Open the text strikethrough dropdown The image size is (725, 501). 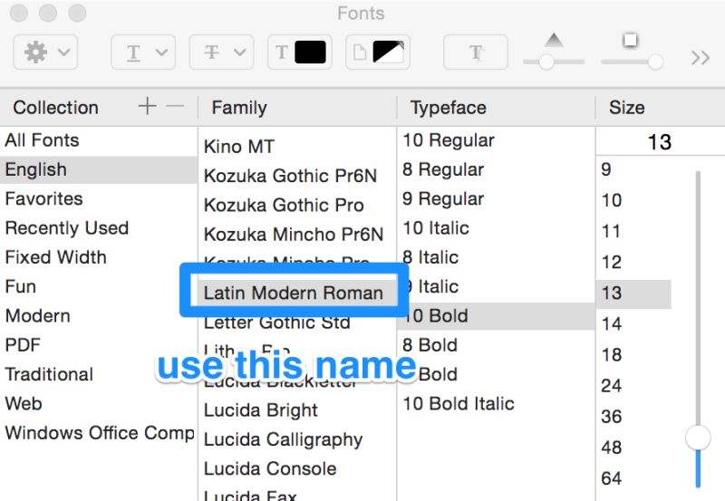221,53
